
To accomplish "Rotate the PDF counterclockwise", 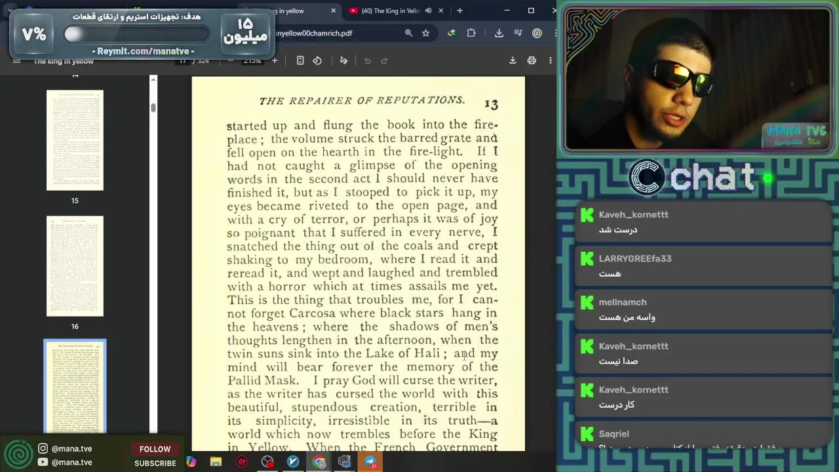I will 317,60.
